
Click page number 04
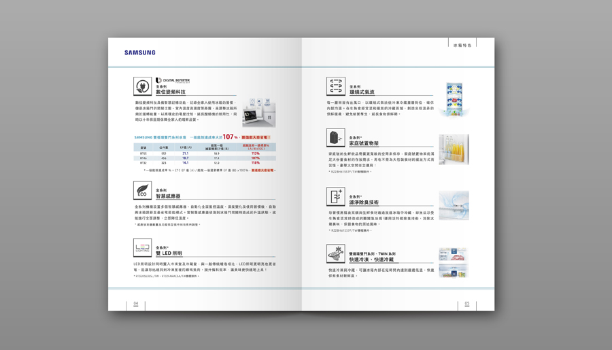click(136, 304)
